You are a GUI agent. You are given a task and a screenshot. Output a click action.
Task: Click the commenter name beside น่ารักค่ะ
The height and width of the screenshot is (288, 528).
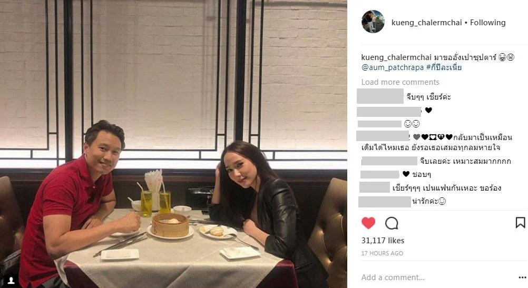tap(385, 202)
